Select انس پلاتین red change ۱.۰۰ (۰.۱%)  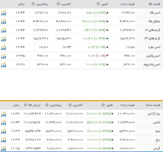98,56
